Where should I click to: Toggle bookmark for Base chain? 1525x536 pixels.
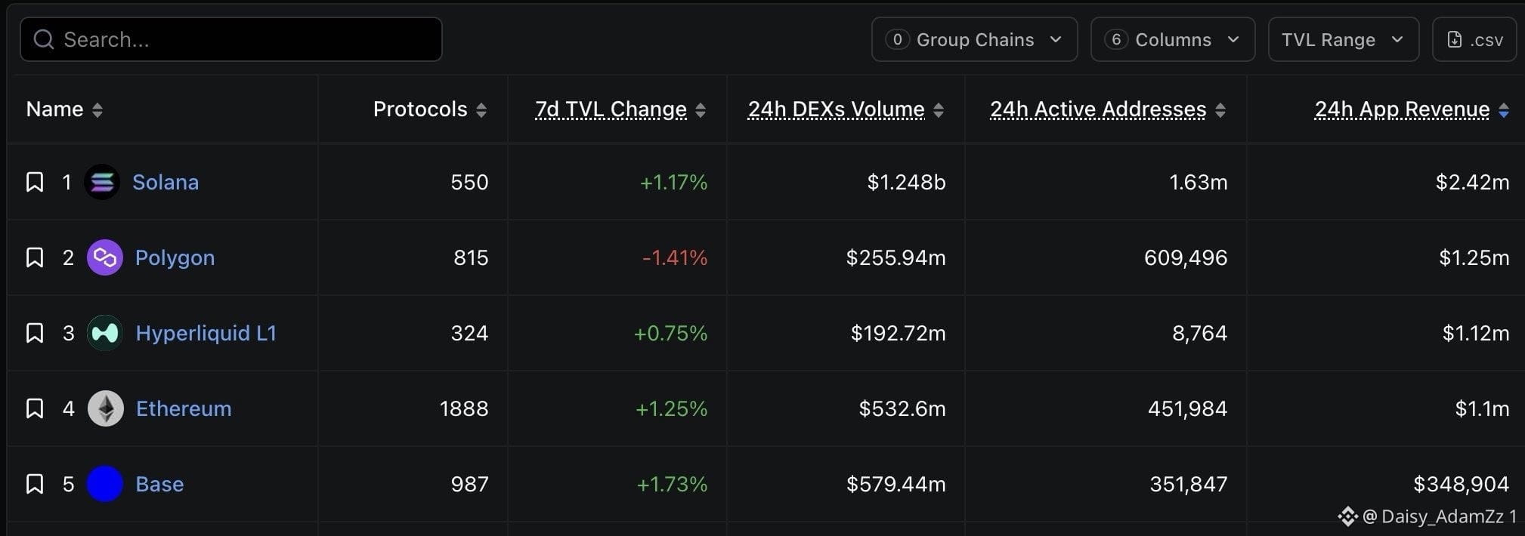[x=35, y=484]
